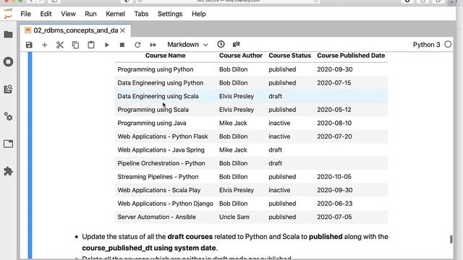Close the 02_rdbms_concepts_and_da tab
463x260 pixels.
pyautogui.click(x=123, y=30)
